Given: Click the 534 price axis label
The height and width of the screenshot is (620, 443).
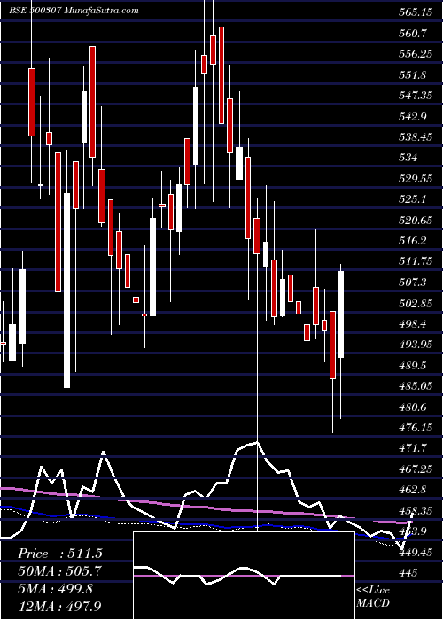Looking at the screenshot, I should click(408, 159).
